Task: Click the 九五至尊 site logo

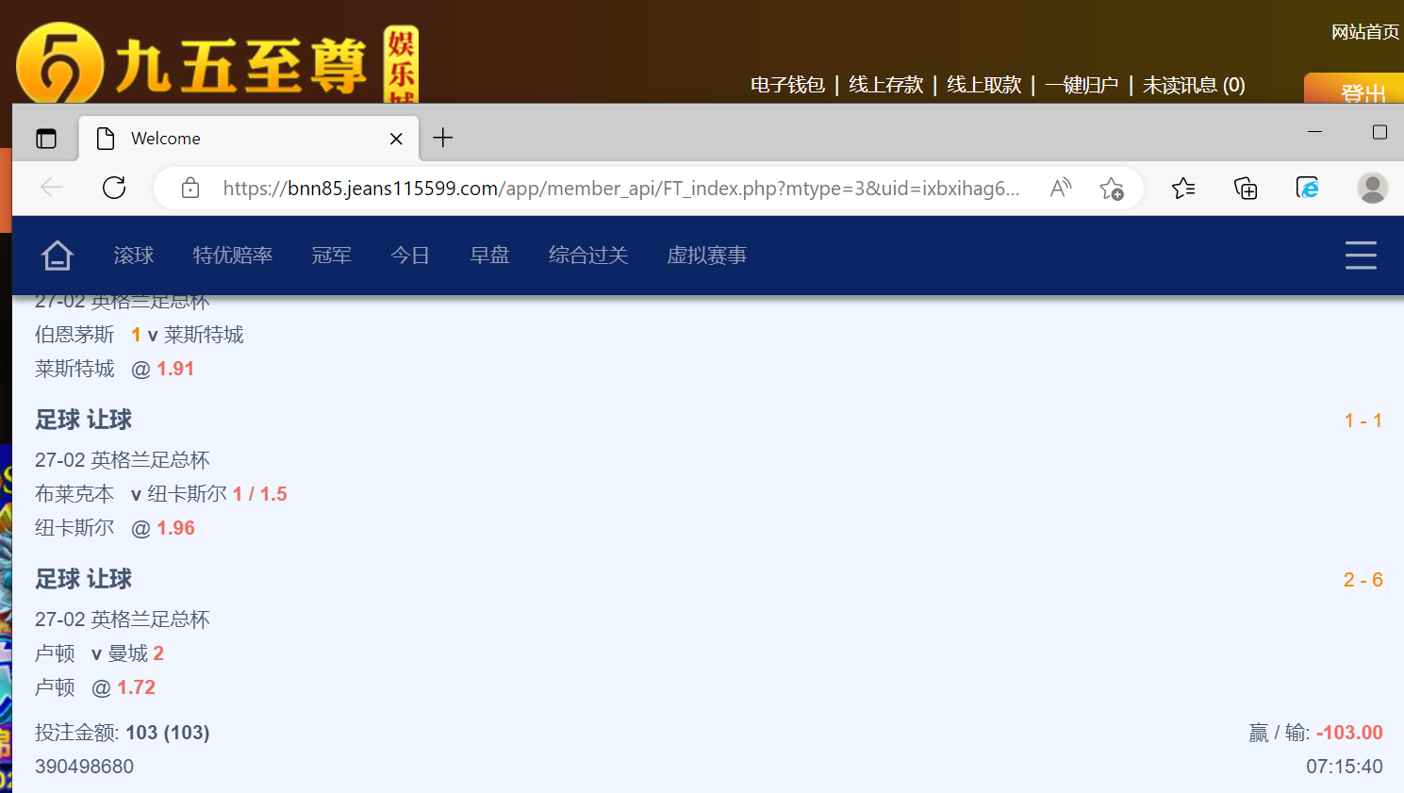Action: (x=217, y=63)
